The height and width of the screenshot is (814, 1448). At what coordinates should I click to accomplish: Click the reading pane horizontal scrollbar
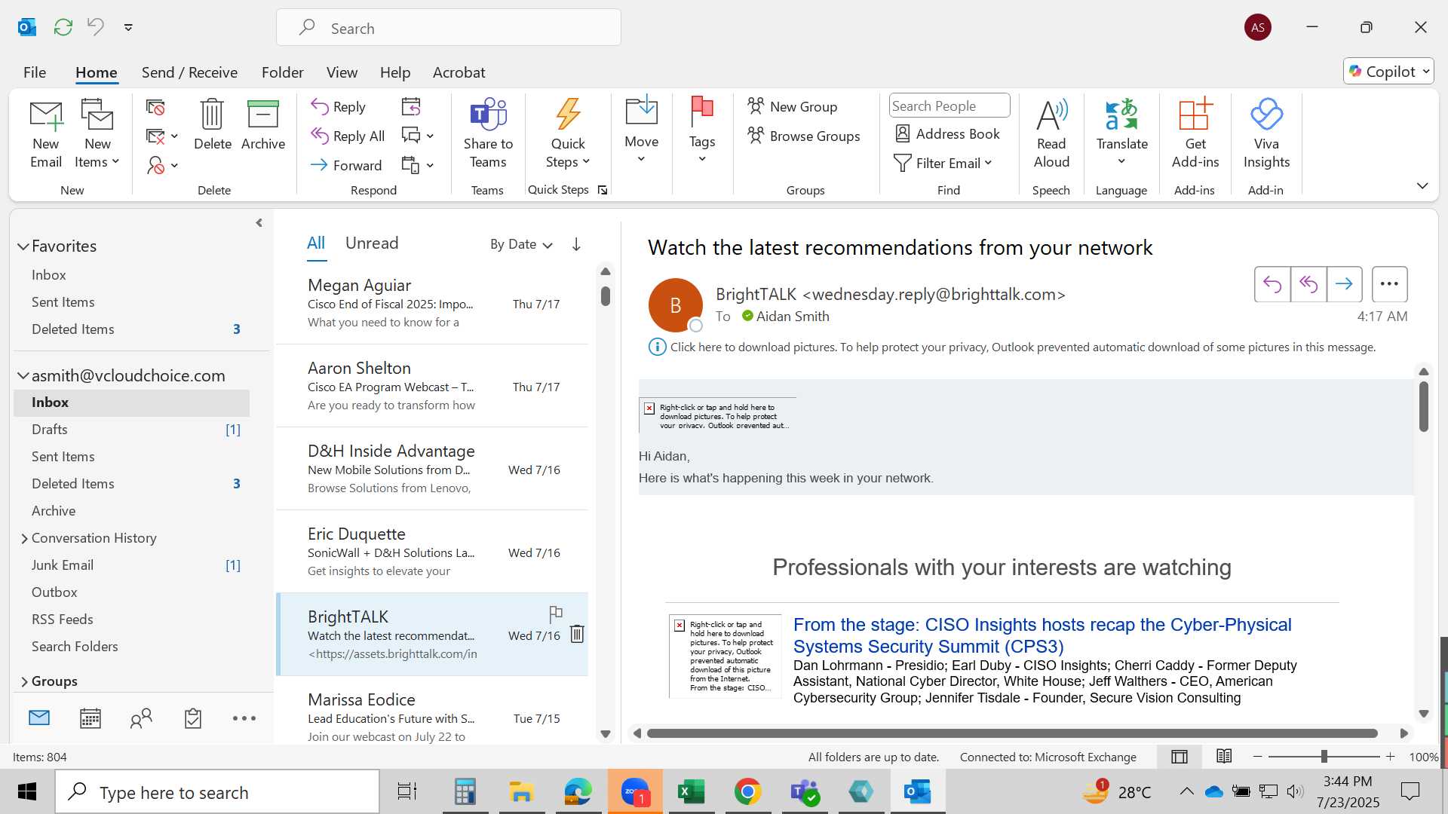point(1012,733)
